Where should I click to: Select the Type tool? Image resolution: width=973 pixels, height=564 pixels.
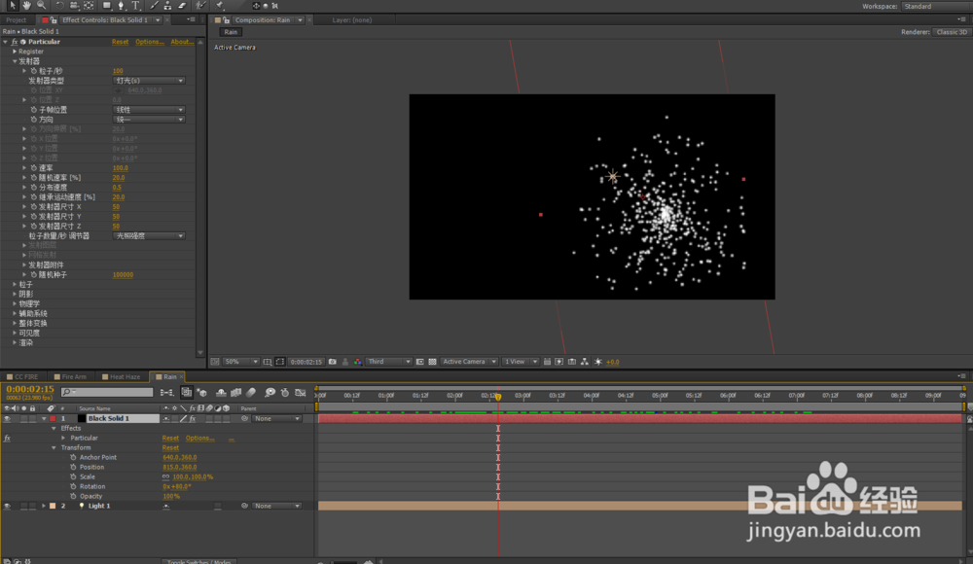(x=134, y=6)
